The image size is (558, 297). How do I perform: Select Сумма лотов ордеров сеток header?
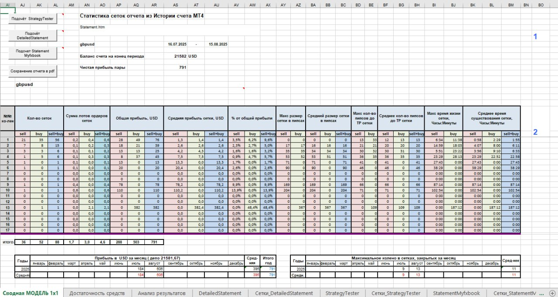pos(86,118)
